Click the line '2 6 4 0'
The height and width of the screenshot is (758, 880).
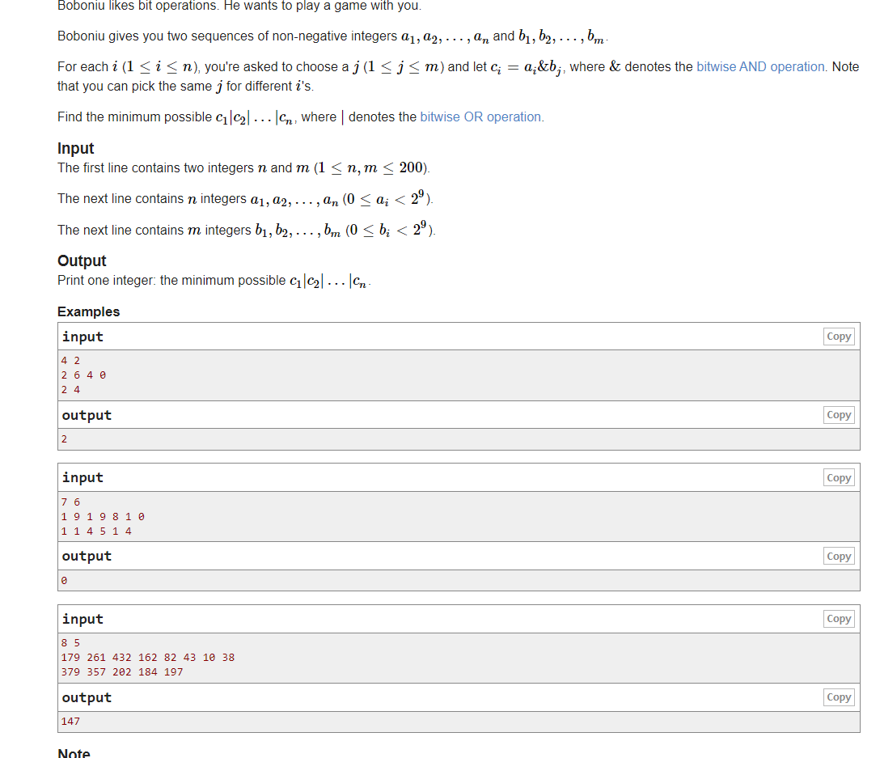[83, 375]
